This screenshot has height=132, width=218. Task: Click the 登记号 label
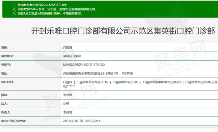[x=6, y=65]
